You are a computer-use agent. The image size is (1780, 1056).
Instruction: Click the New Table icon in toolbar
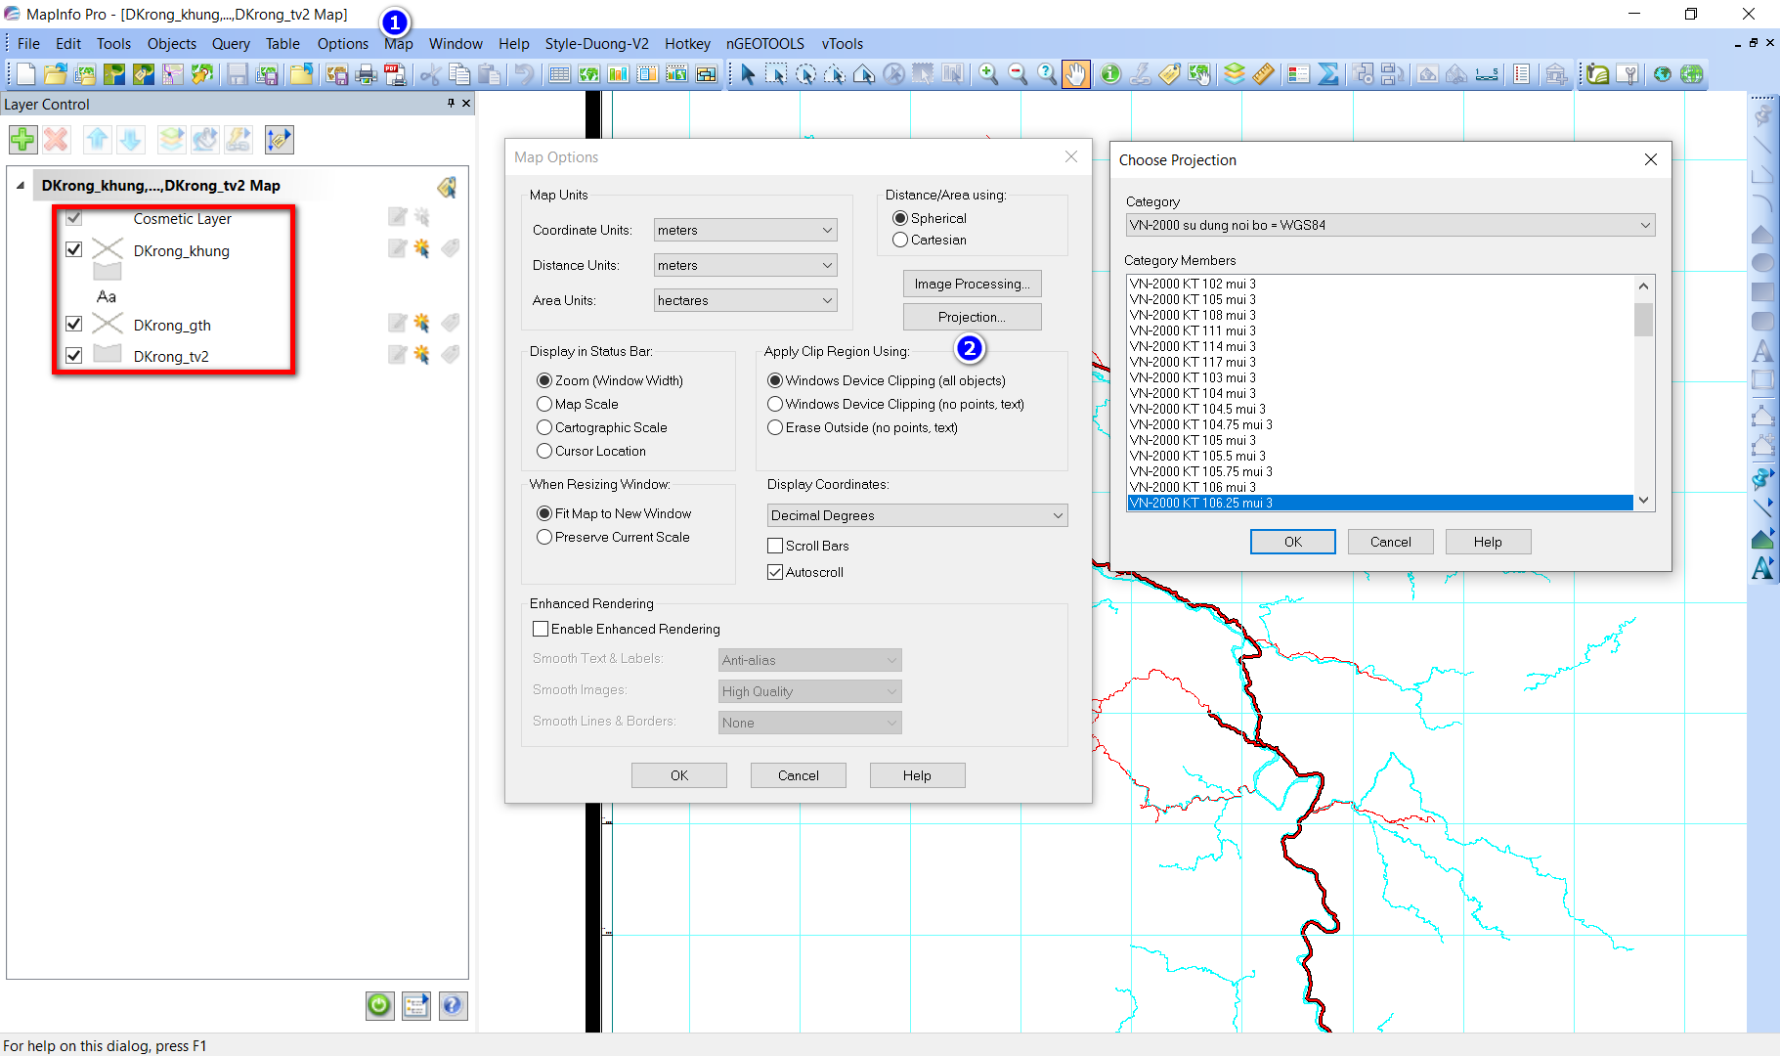coord(25,74)
